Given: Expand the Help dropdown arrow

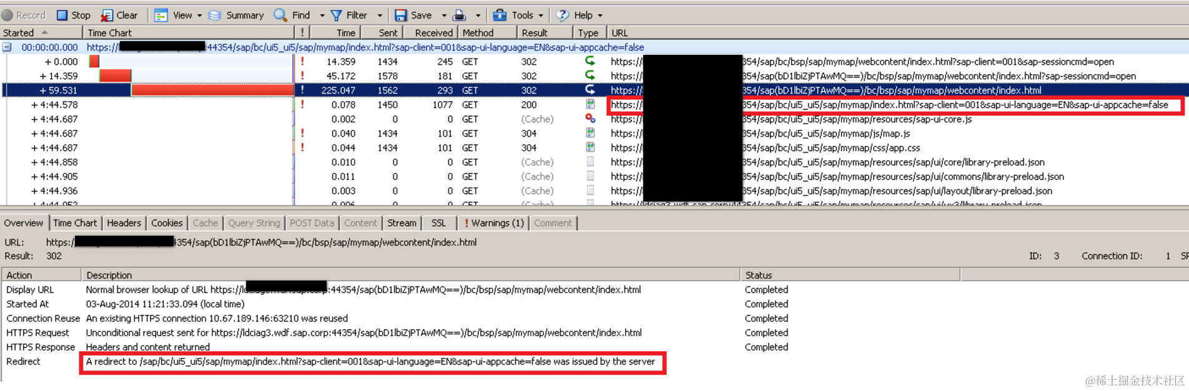Looking at the screenshot, I should [600, 16].
